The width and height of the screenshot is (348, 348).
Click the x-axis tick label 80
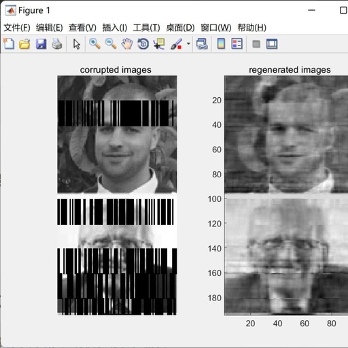point(332,324)
